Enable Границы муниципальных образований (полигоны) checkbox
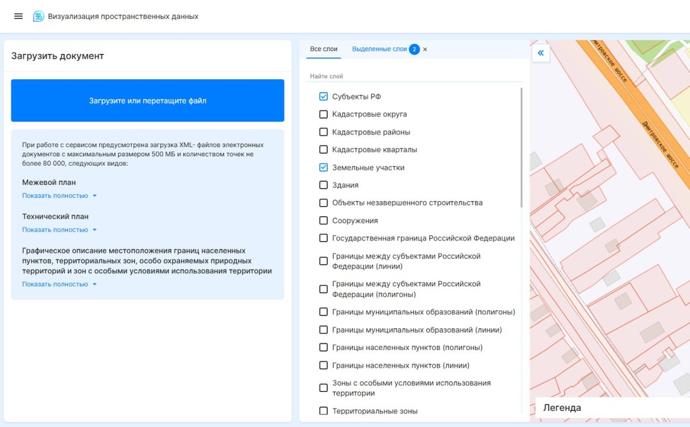The height and width of the screenshot is (427, 690). [323, 312]
